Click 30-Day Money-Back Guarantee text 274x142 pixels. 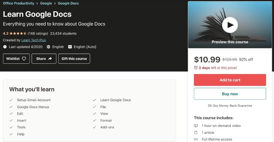coord(230,106)
